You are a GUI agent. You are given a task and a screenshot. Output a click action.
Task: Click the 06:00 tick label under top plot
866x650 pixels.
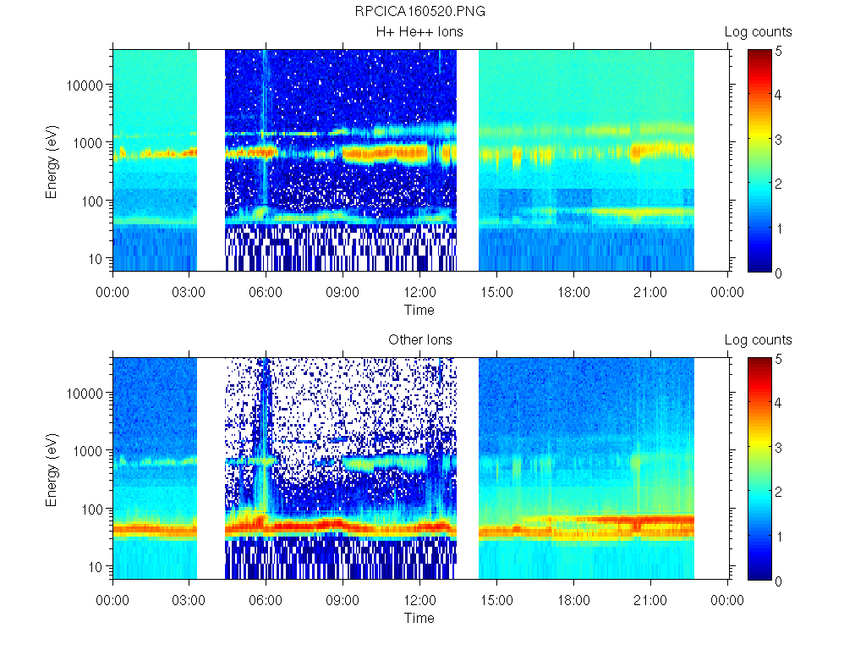[266, 292]
